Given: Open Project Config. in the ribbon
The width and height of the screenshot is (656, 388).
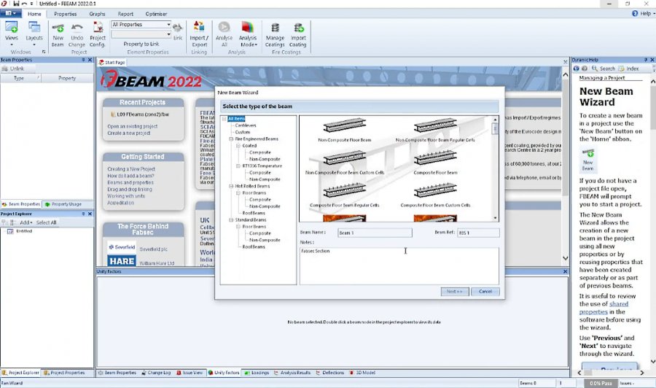Looking at the screenshot, I should (98, 34).
